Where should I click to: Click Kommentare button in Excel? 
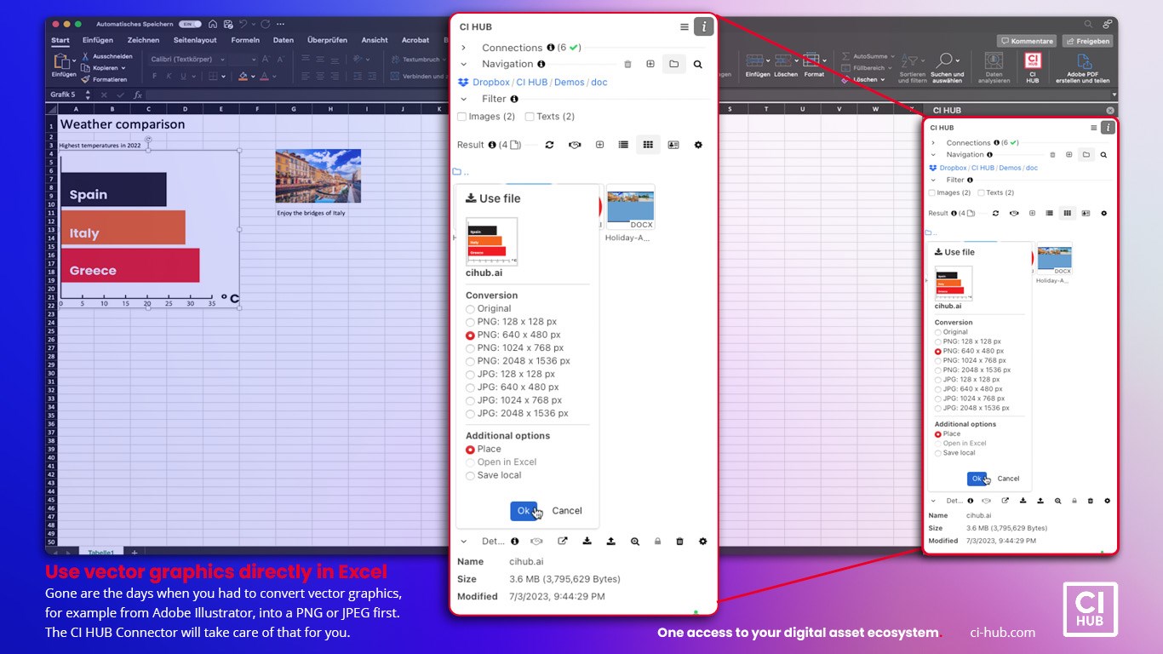click(1027, 41)
